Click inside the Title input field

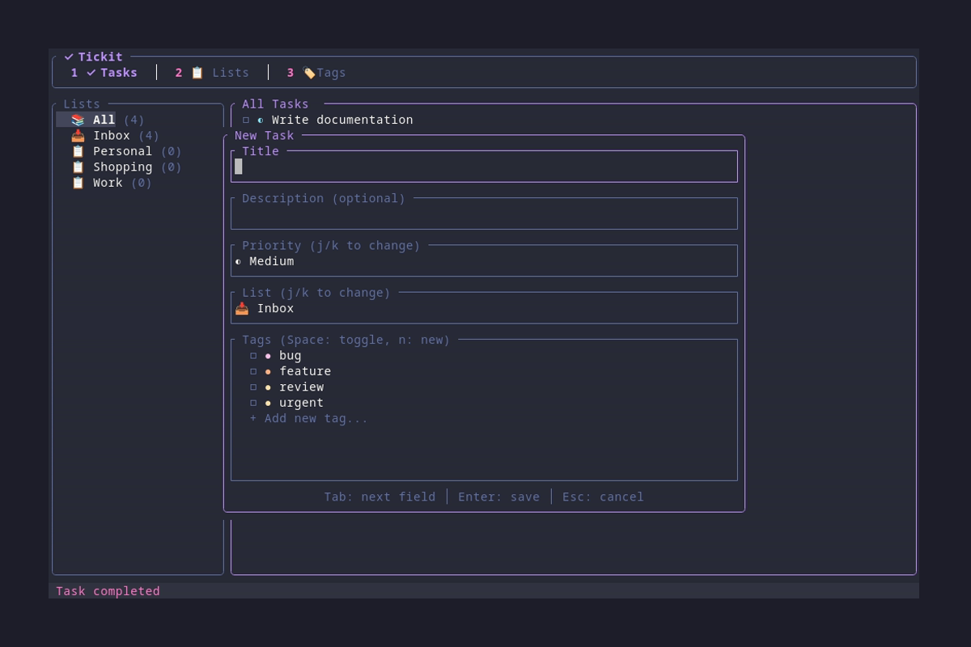coord(484,167)
